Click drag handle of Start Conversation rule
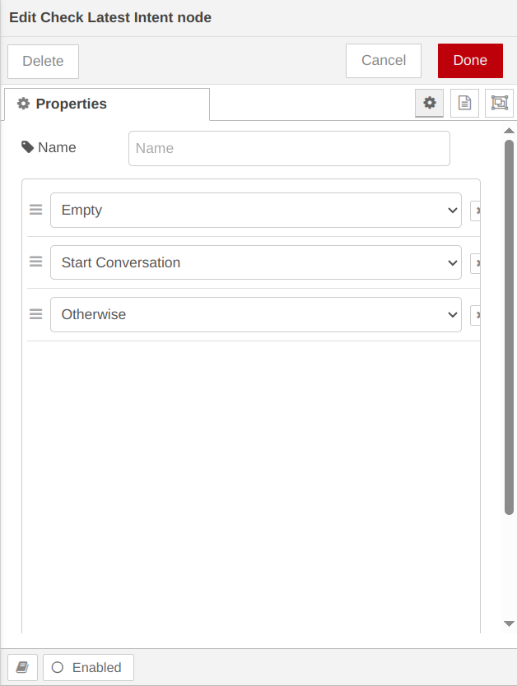517x686 pixels. coord(35,262)
